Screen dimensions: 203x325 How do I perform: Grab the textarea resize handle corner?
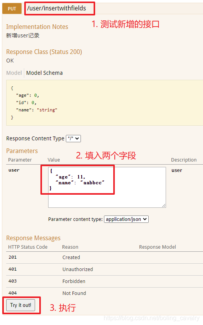click(164, 205)
